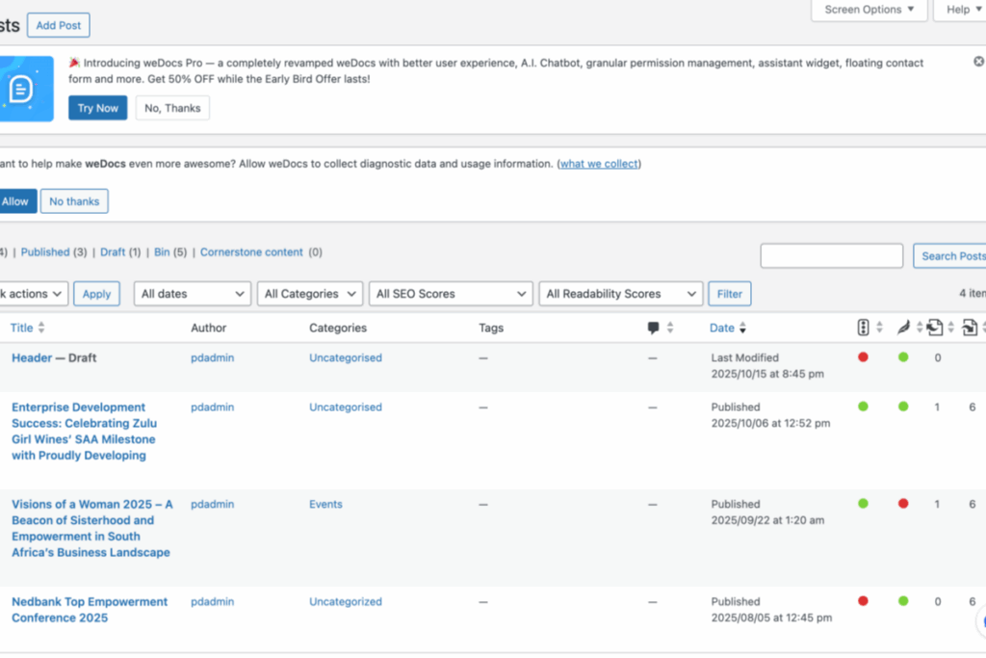This screenshot has height=658, width=986.
Task: Expand the Help panel
Action: [x=962, y=10]
